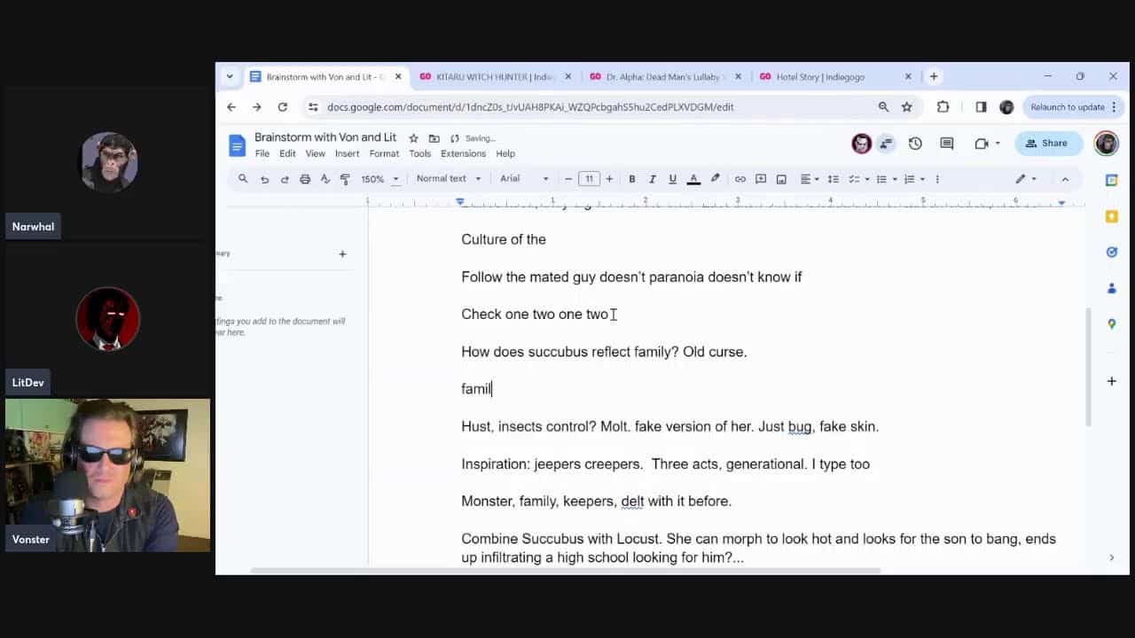Expand the Normal text style dropdown

coord(448,179)
